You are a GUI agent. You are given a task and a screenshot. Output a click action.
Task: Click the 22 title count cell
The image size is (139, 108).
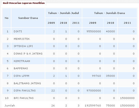coord(53,91)
